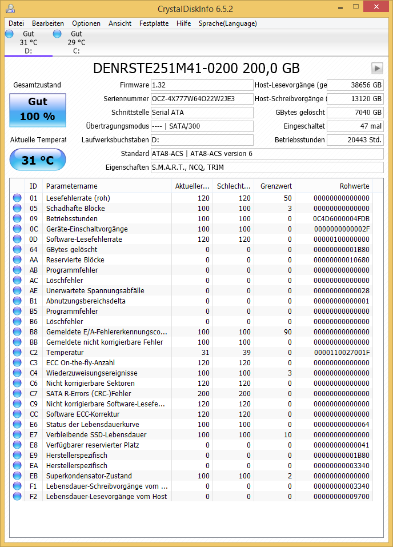The image size is (393, 547).
Task: Click the Grenzwert column header
Action: tap(275, 186)
